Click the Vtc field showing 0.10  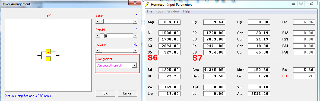(259, 87)
